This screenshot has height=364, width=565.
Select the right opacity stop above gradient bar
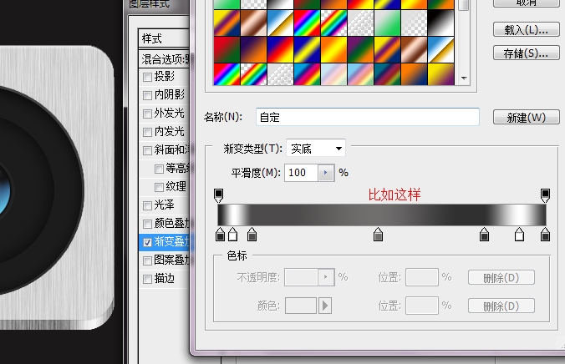[x=545, y=195]
